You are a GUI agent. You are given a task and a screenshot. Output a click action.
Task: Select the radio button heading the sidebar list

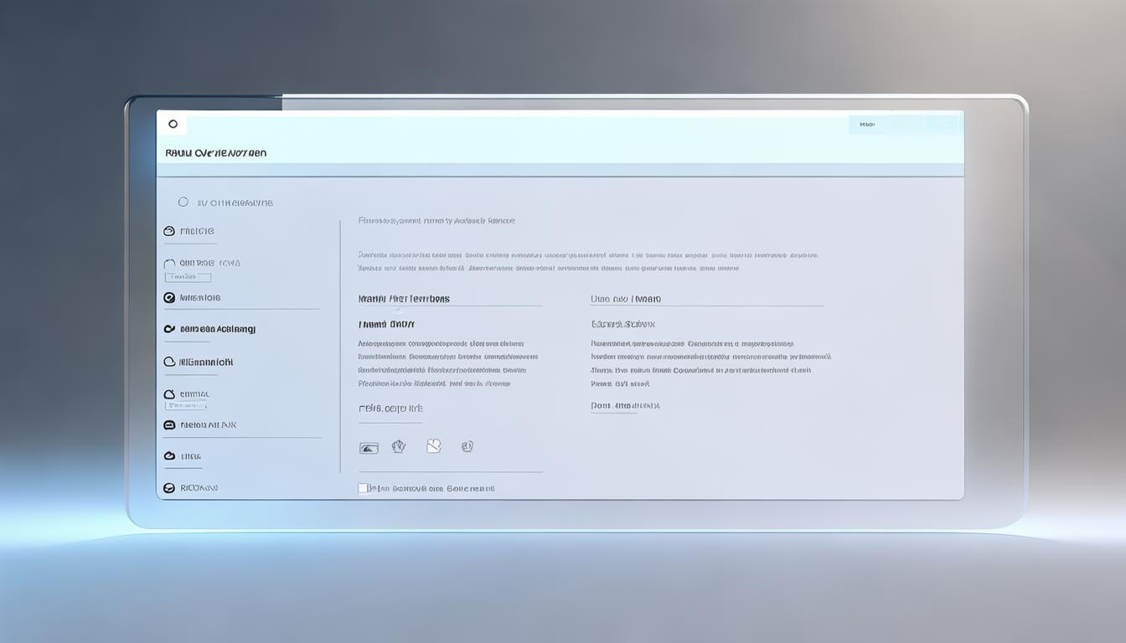coord(183,202)
